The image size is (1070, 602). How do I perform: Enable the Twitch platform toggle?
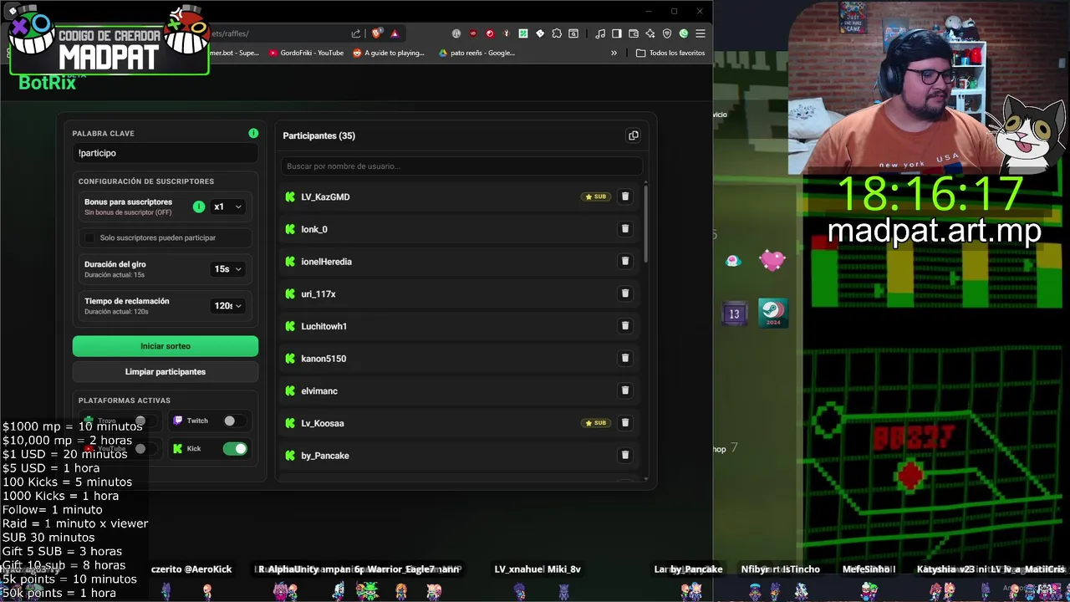(235, 421)
